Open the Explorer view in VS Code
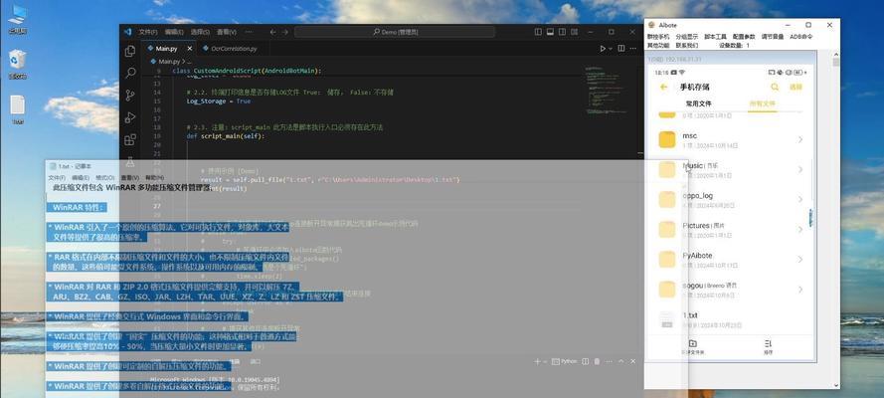This screenshot has width=884, height=398. click(x=129, y=51)
